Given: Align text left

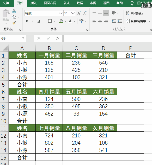Looking at the screenshot, I should (94, 21).
